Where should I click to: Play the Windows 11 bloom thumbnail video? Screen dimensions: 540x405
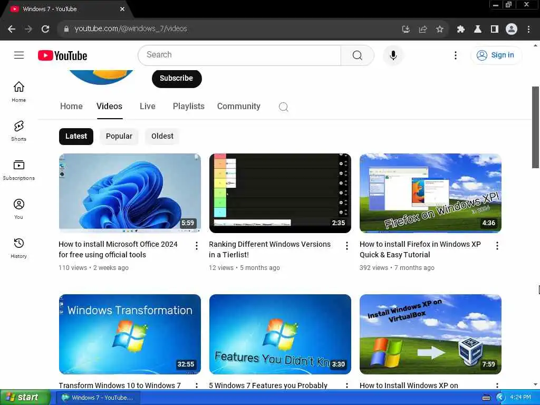[x=130, y=193]
